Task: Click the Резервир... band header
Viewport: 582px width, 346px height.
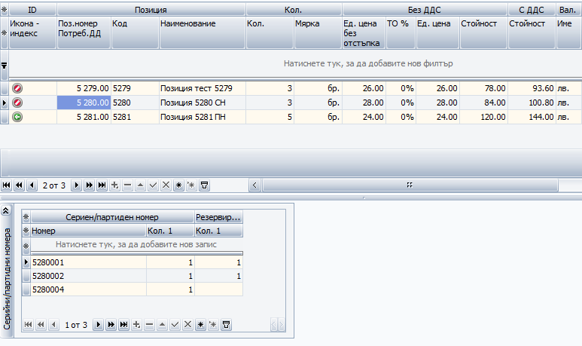Action: [x=218, y=217]
